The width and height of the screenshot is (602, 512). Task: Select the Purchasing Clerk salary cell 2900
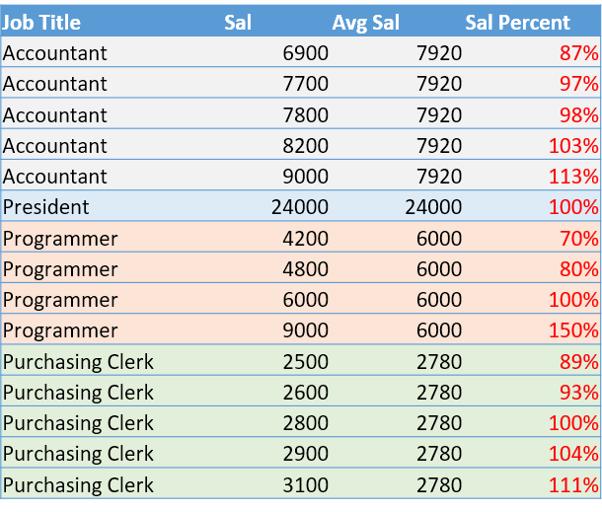307,454
